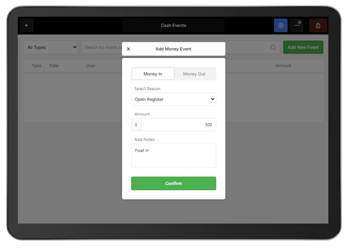This screenshot has width=350, height=249.
Task: Click the User column header
Action: point(91,66)
